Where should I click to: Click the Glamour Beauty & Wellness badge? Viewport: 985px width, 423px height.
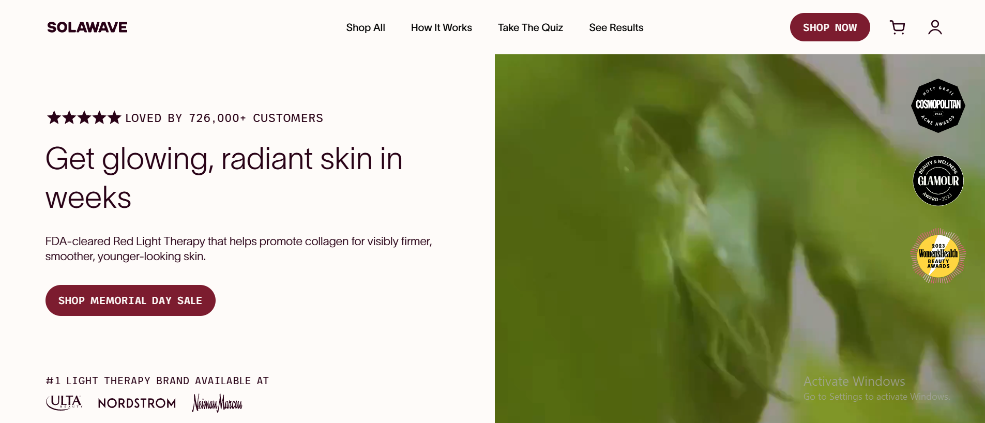coord(938,181)
